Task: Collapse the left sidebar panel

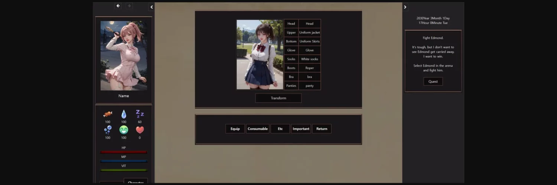Action: coord(152,7)
